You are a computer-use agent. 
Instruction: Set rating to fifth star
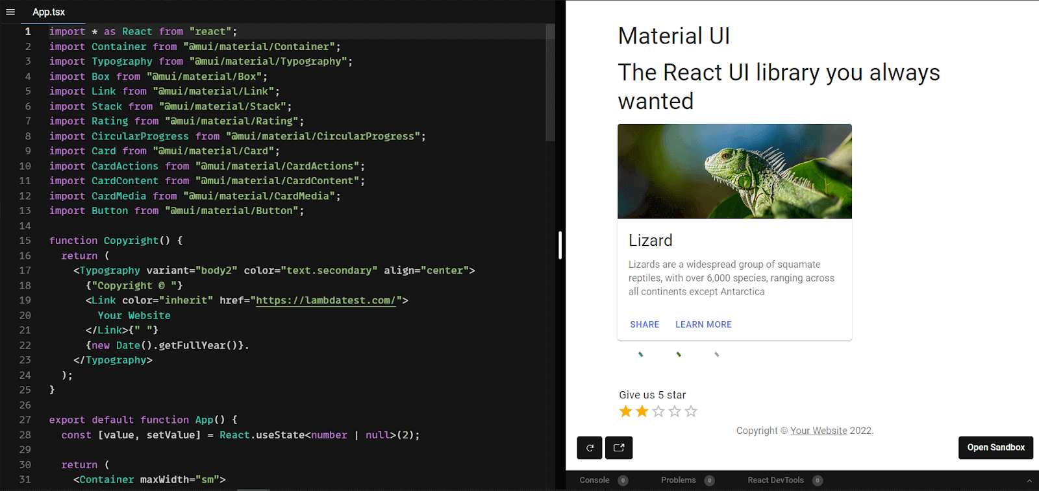691,411
